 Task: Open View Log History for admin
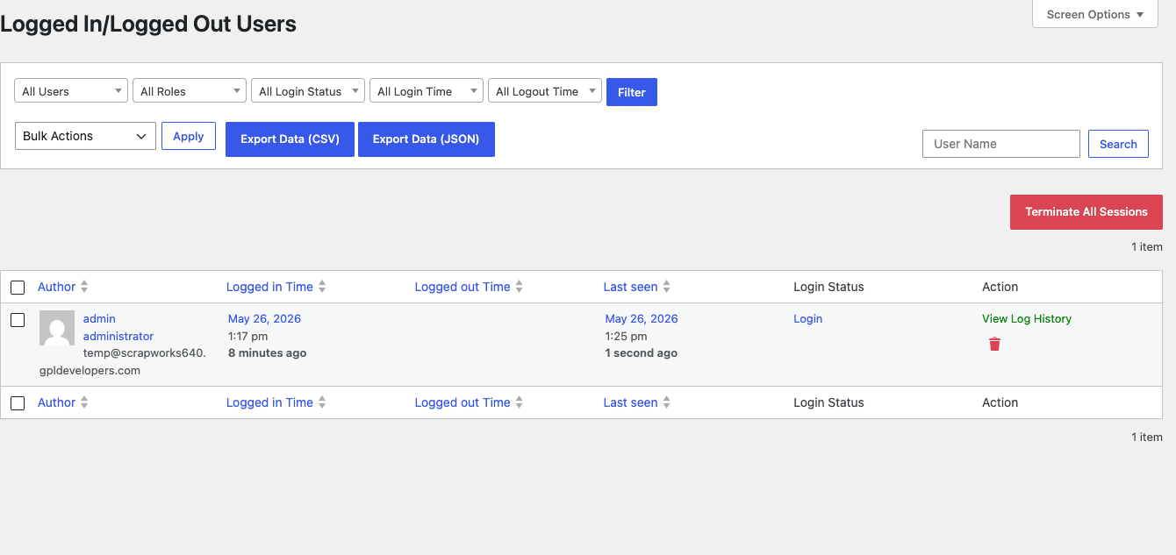pyautogui.click(x=1027, y=319)
